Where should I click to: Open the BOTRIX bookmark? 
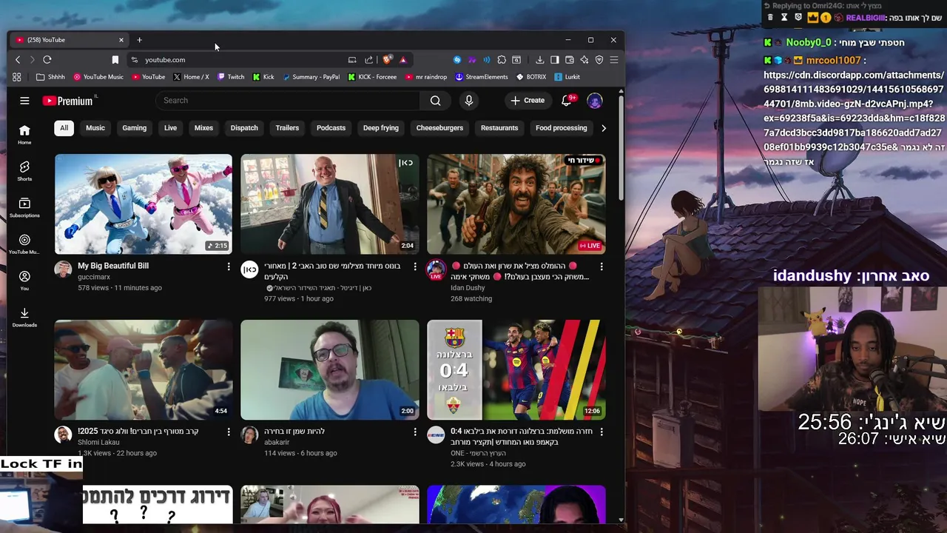coord(531,77)
